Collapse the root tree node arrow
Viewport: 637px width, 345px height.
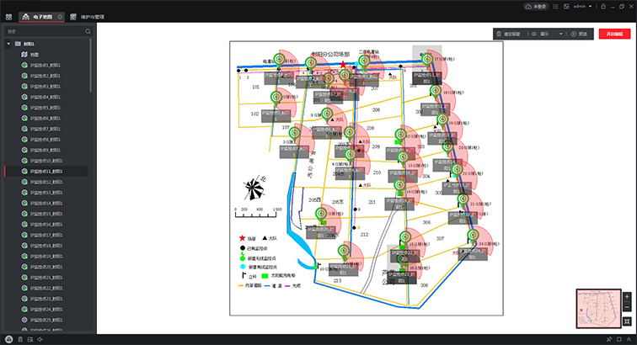(x=8, y=44)
